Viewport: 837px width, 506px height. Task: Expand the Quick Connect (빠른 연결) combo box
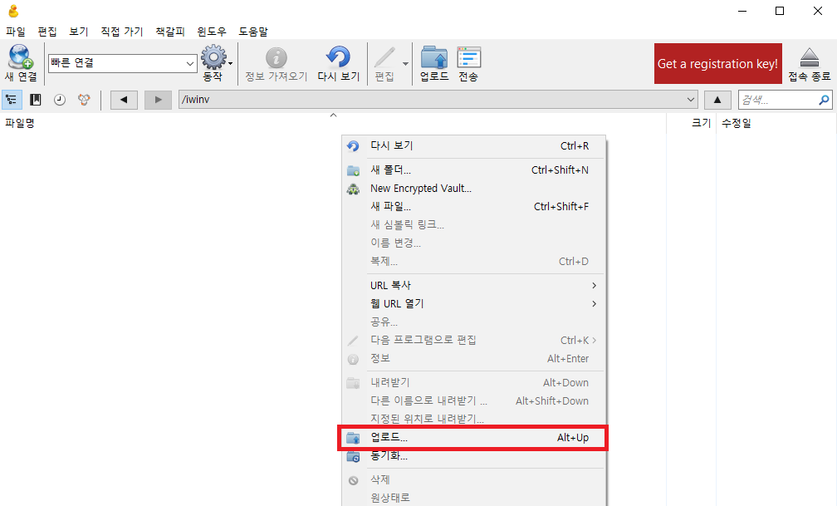tap(189, 64)
